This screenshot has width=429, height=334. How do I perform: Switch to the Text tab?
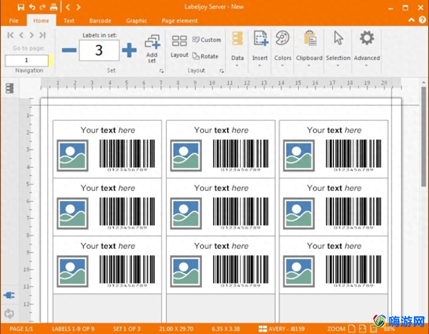69,21
